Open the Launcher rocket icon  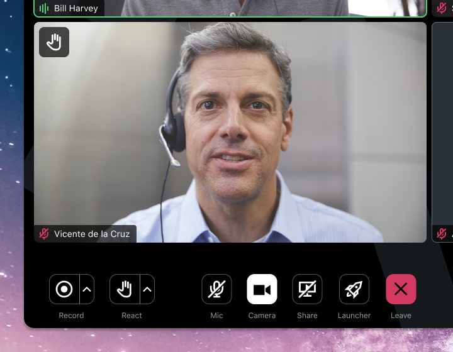pos(354,289)
